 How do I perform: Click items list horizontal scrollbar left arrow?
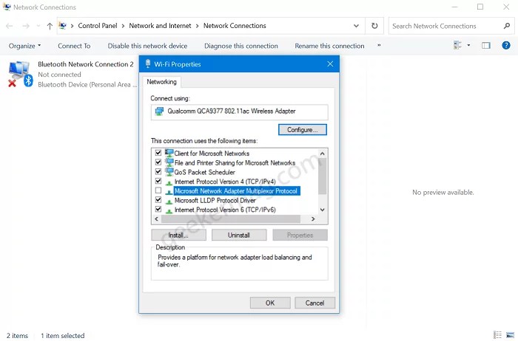coord(156,219)
